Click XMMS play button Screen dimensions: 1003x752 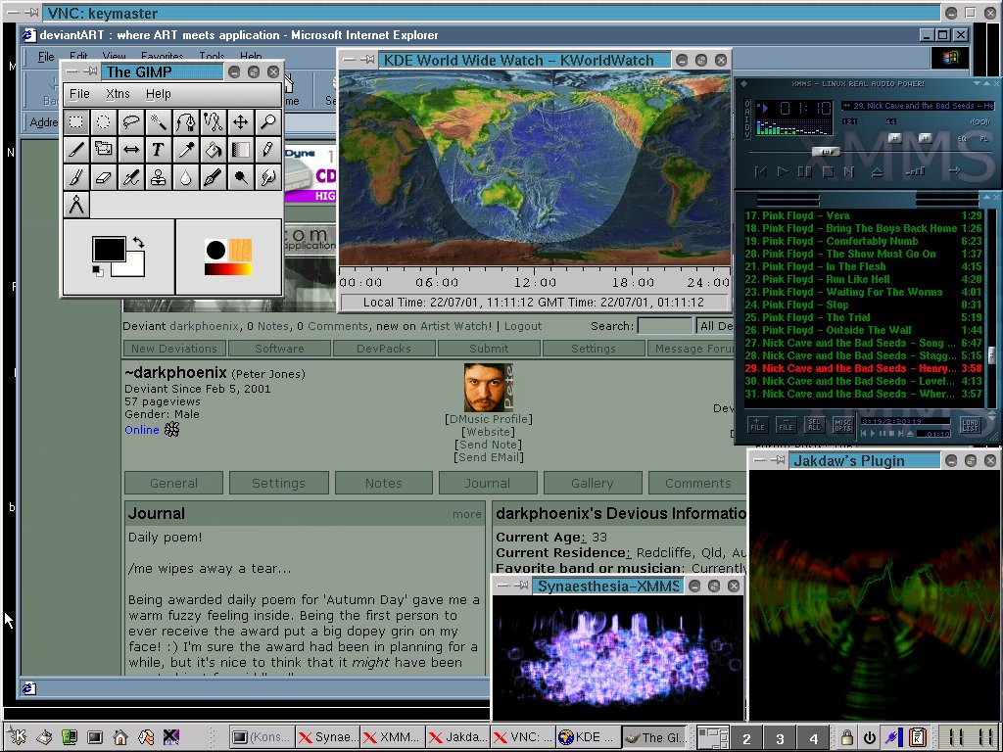(783, 171)
